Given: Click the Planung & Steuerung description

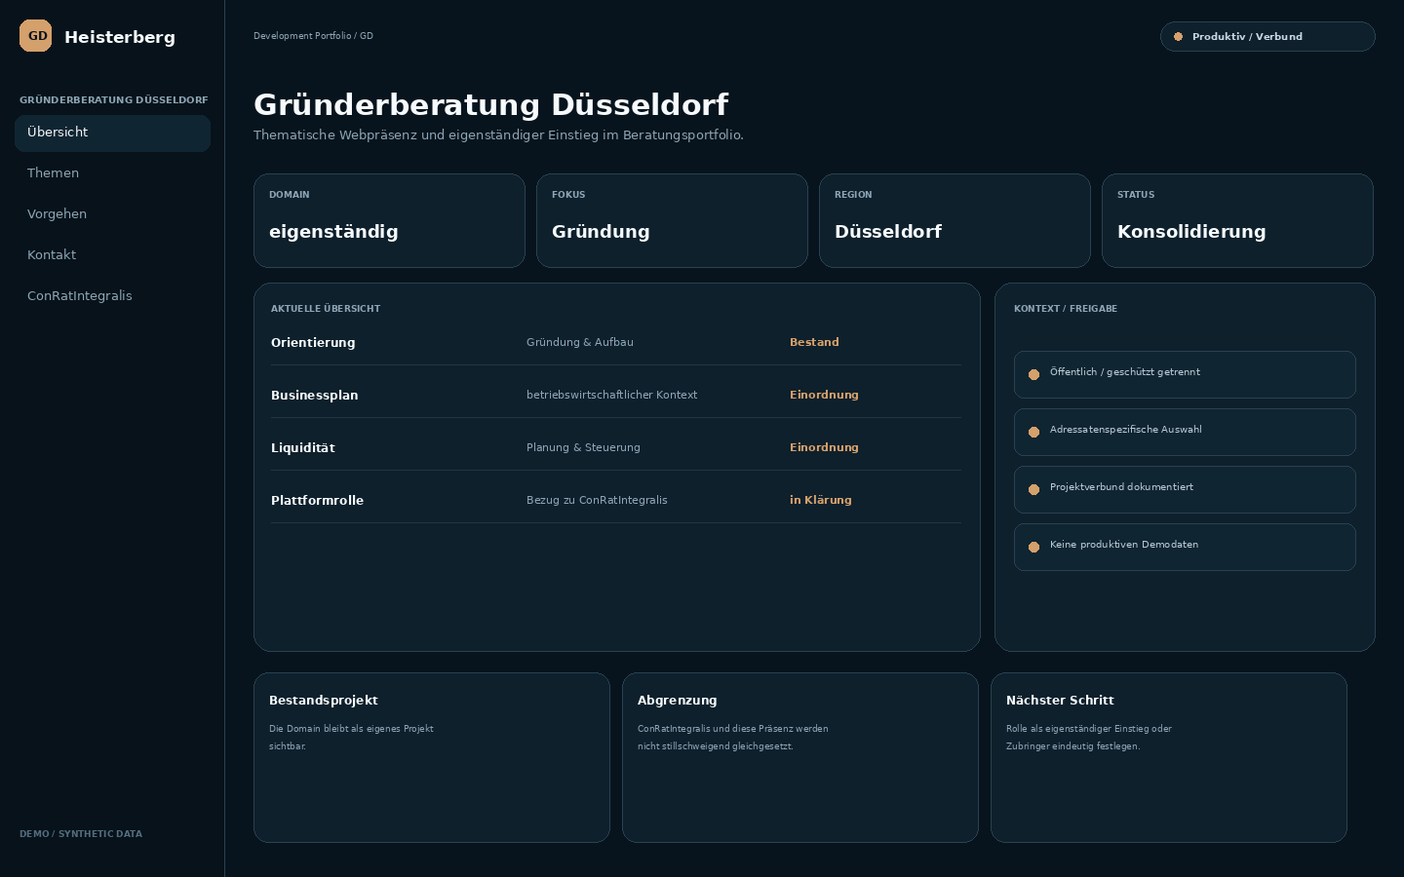Looking at the screenshot, I should (583, 448).
